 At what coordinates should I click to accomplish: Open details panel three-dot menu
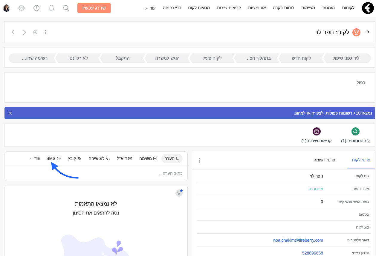(x=200, y=160)
